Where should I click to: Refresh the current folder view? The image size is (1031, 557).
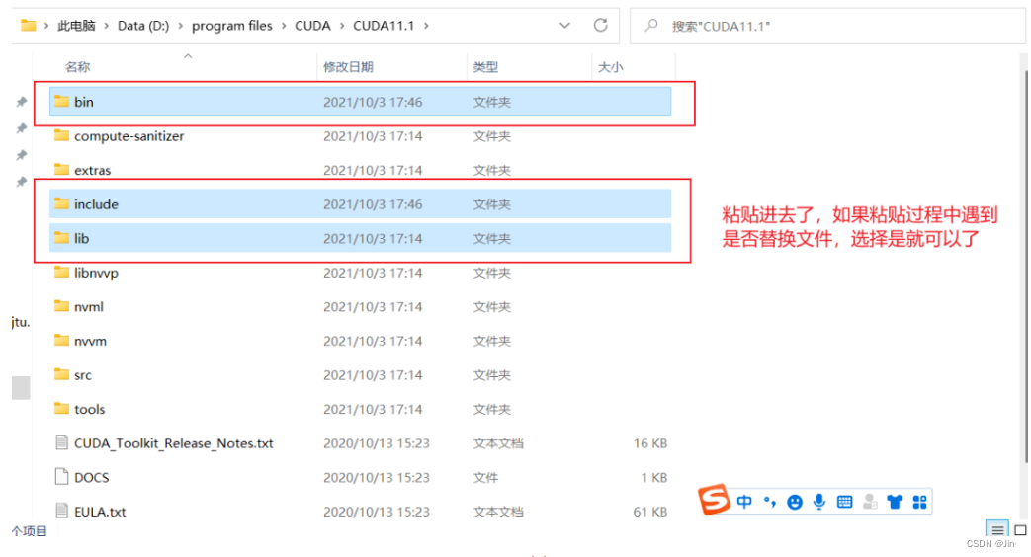(600, 25)
